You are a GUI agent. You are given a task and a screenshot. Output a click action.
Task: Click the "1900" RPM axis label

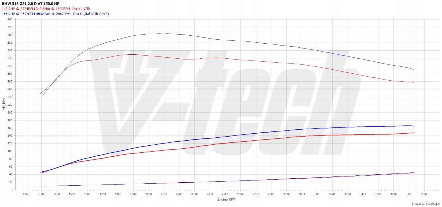(133, 194)
